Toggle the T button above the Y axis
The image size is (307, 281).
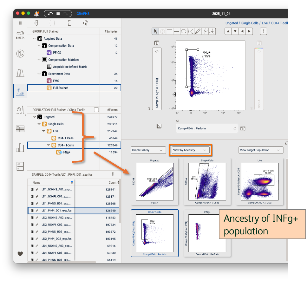tap(157, 43)
